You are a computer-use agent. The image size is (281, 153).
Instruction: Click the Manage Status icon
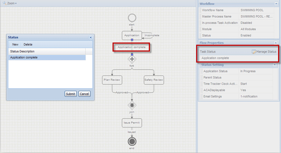[254, 52]
